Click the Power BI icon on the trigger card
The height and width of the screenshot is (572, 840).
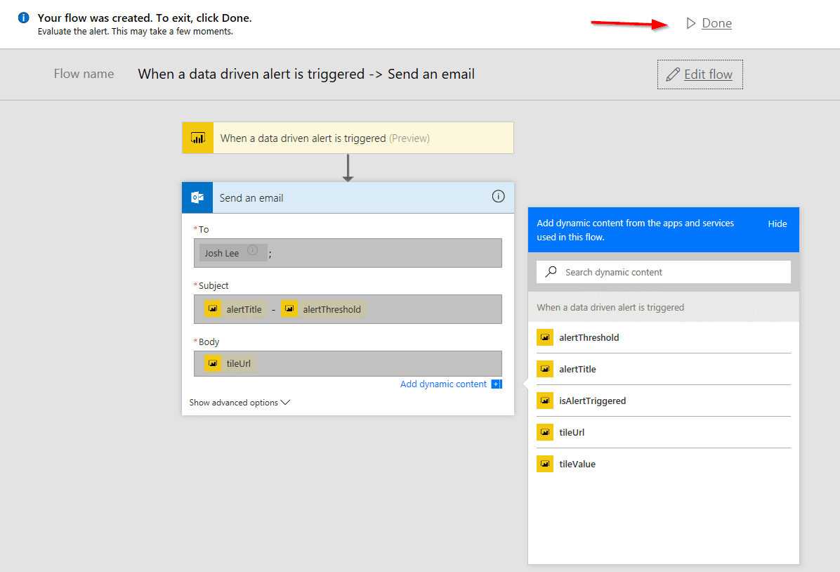coord(197,138)
